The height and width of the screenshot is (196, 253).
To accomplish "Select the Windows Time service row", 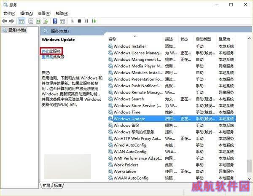I will (172, 112).
